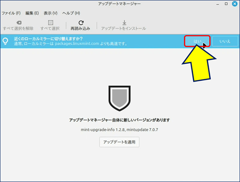Minimize the アップデートマネージャー window
Viewport: 240px width, 182px height.
coord(218,4)
